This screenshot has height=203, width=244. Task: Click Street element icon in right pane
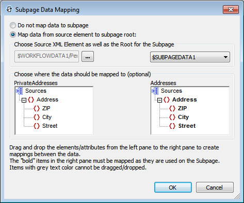click(x=172, y=126)
